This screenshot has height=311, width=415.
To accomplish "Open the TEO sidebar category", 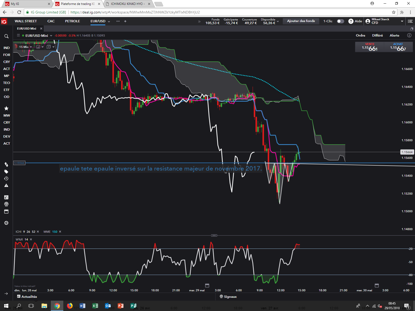I will click(6, 83).
